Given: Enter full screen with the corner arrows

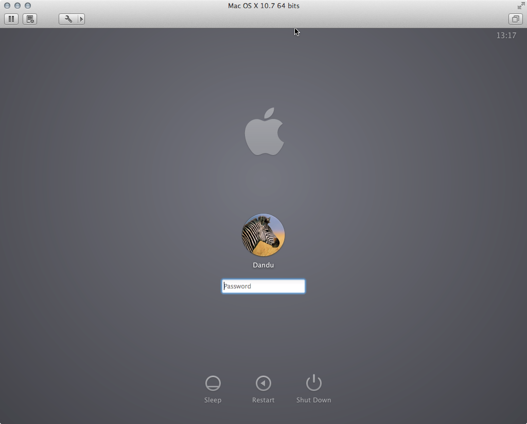Looking at the screenshot, I should (521, 6).
